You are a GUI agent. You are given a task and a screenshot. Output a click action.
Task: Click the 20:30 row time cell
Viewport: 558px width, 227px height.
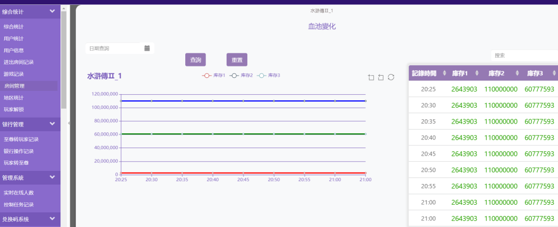[x=428, y=105]
